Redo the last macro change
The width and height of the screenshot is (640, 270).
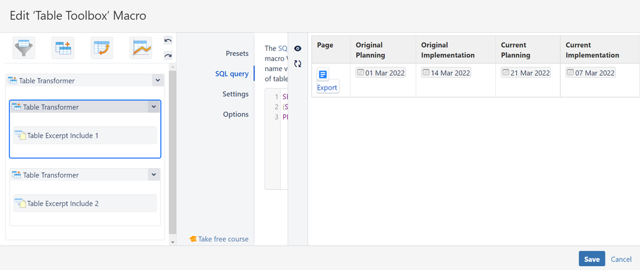coord(168,55)
